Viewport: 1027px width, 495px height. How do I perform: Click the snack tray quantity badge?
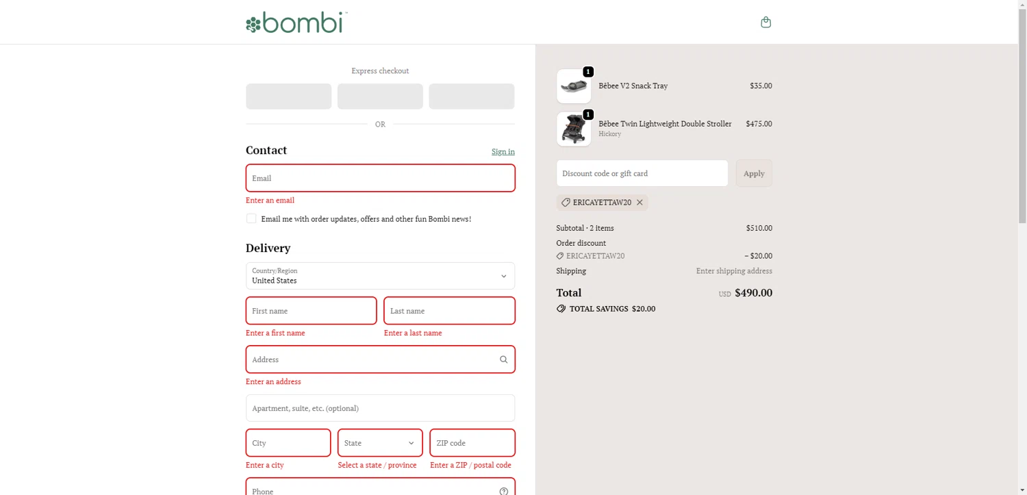[x=588, y=72]
